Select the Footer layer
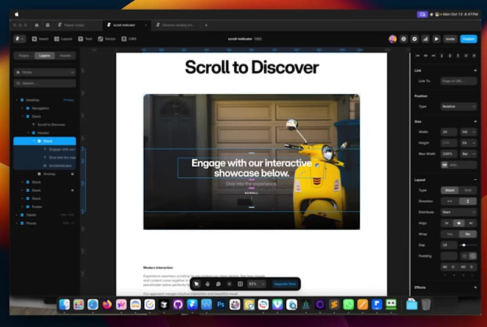Screen dimensions: 487x327 coord(37,206)
